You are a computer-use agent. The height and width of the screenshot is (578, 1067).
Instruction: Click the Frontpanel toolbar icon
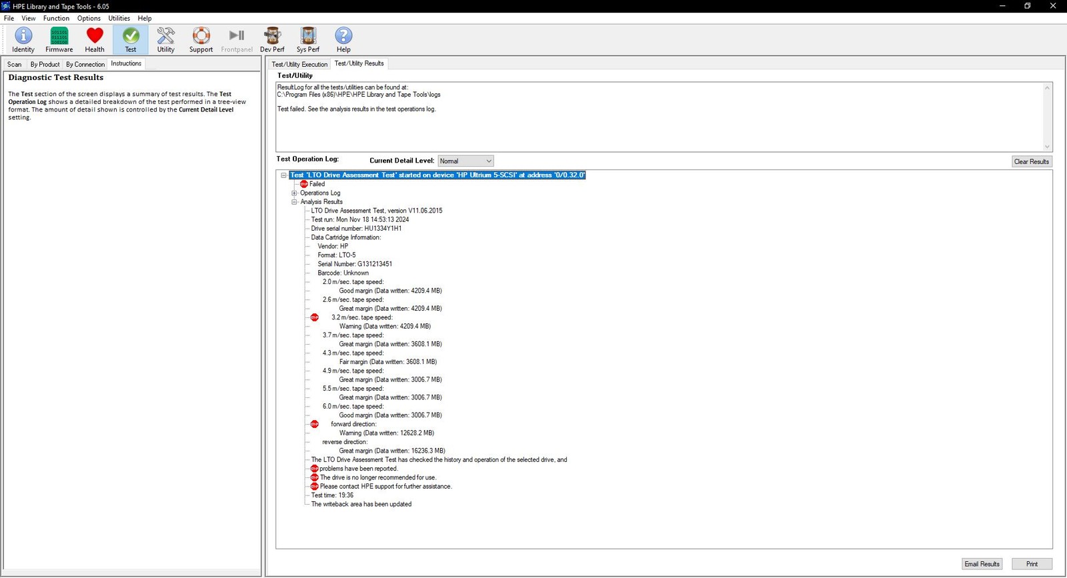(237, 39)
